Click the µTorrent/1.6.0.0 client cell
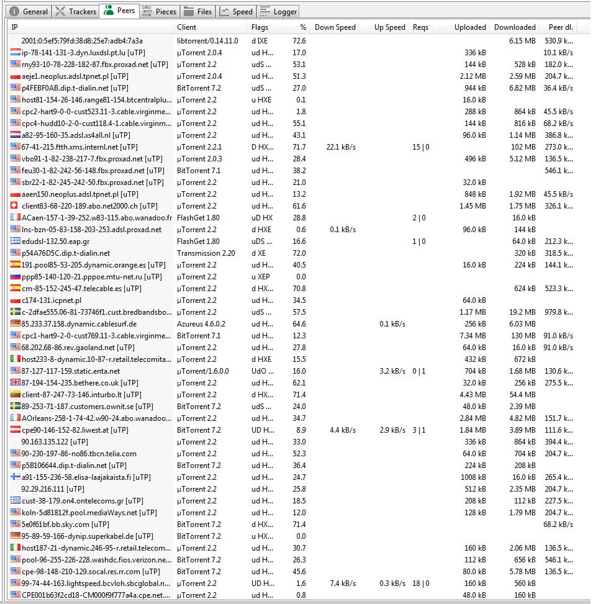This screenshot has width=596, height=604. click(202, 371)
